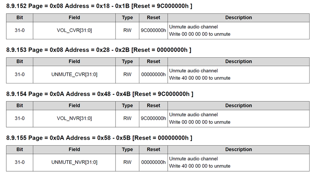Select the VOL_CVR[31:0] field cell
Viewport: 313px width, 176px height.
74,30
